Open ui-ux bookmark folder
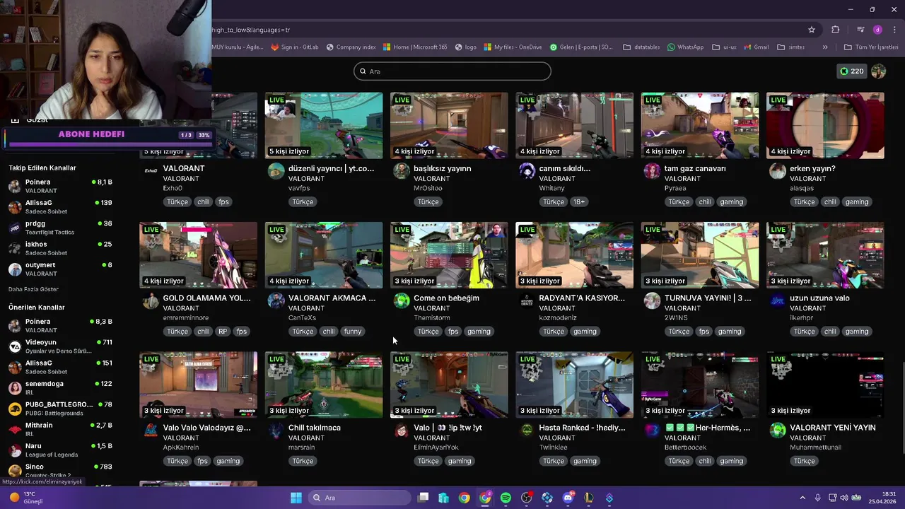Image resolution: width=905 pixels, height=509 pixels. pyautogui.click(x=724, y=47)
